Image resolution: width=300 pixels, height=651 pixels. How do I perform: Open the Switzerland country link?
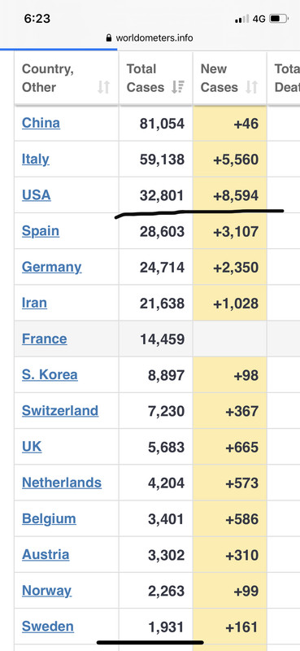tap(60, 411)
